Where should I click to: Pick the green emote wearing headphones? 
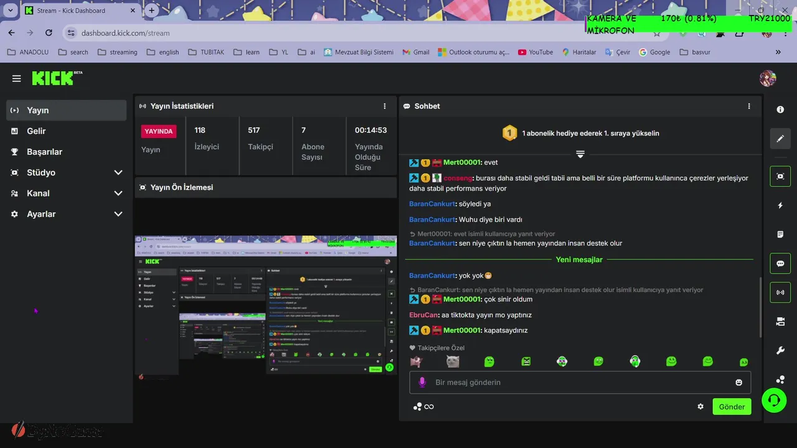(634, 362)
